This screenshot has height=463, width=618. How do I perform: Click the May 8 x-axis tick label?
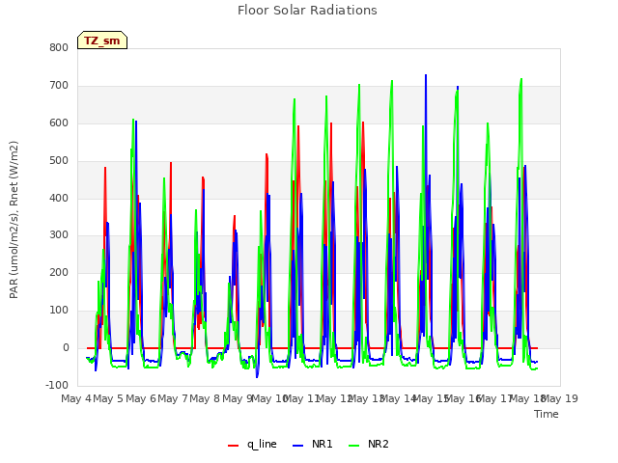[205, 398]
